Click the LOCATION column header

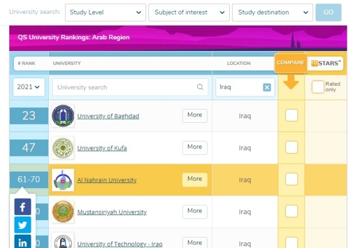[x=238, y=63]
